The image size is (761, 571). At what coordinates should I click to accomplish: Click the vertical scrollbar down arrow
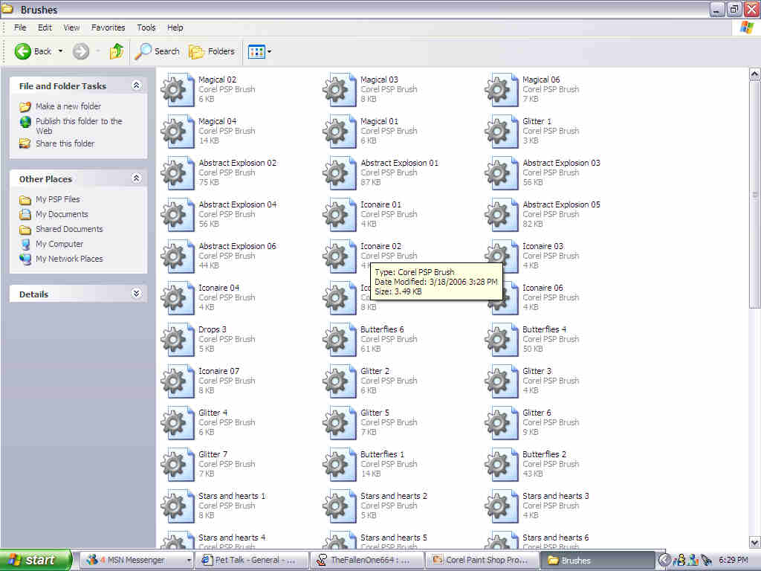click(754, 542)
